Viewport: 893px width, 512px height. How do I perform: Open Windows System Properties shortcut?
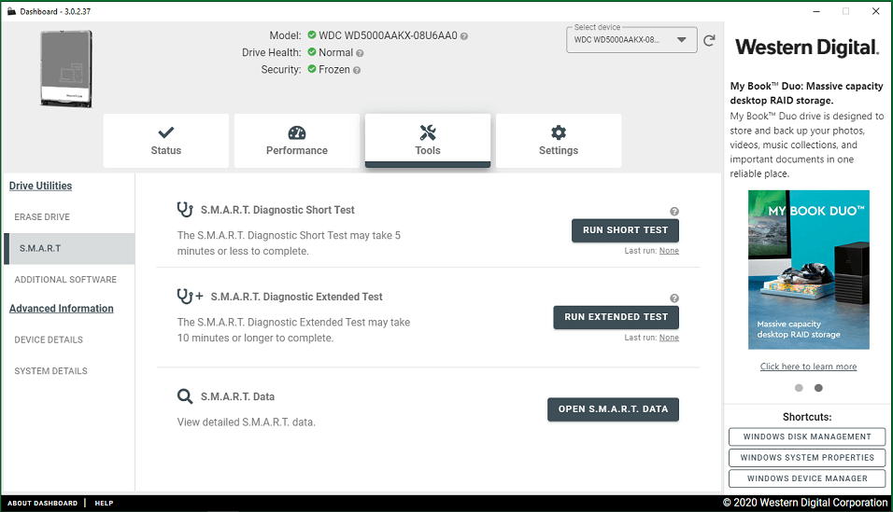807,458
